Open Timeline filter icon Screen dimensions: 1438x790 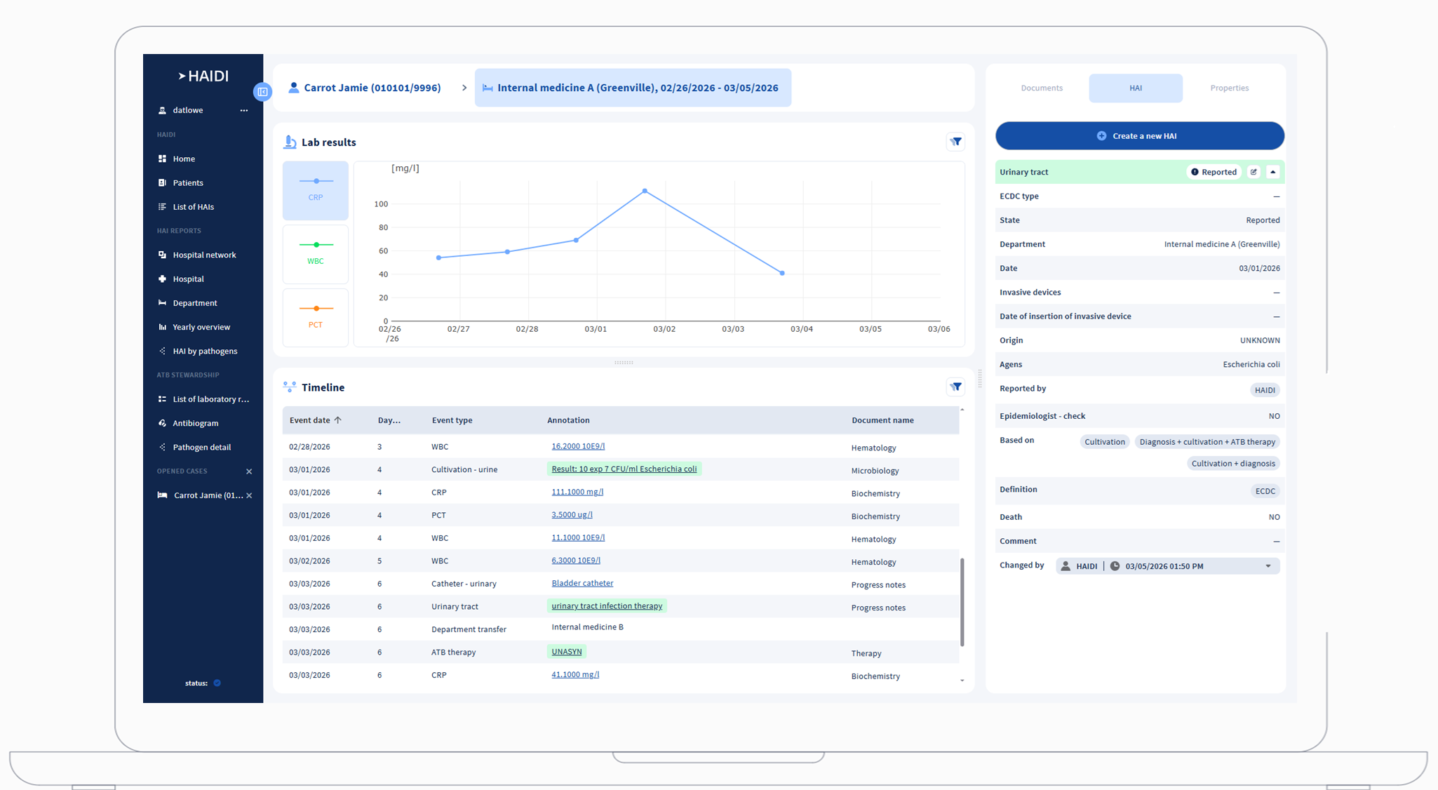coord(955,387)
